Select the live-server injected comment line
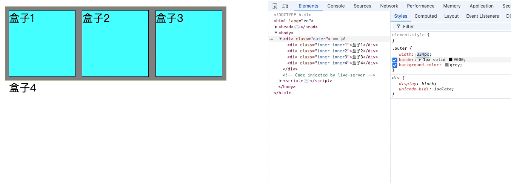 (329, 75)
